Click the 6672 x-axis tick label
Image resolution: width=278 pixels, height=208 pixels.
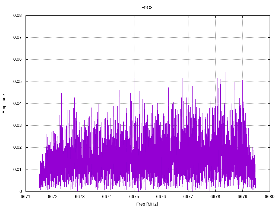[53, 197]
